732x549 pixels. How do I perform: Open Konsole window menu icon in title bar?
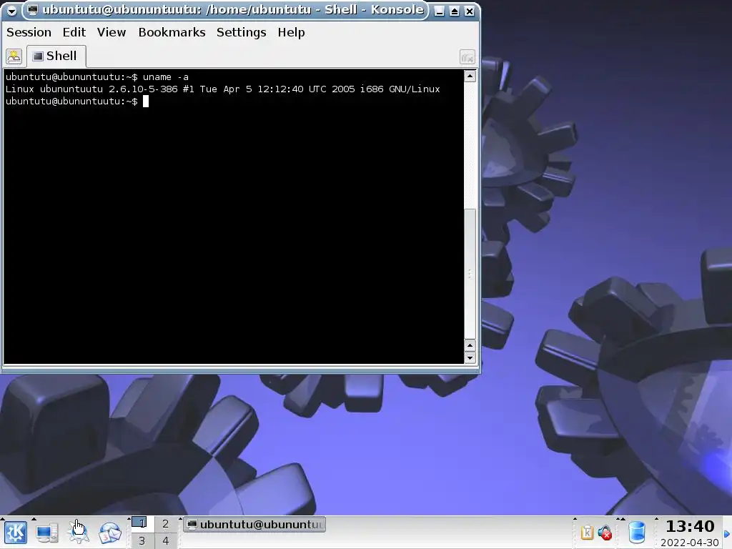tap(11, 10)
